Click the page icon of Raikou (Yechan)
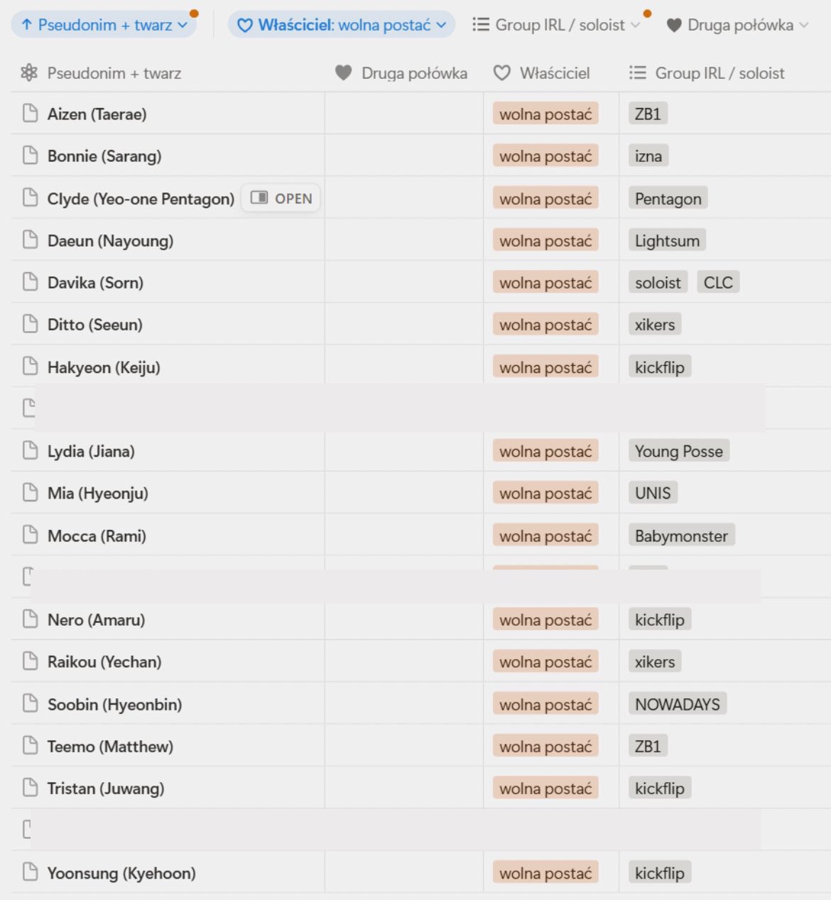831x900 pixels. (x=30, y=661)
